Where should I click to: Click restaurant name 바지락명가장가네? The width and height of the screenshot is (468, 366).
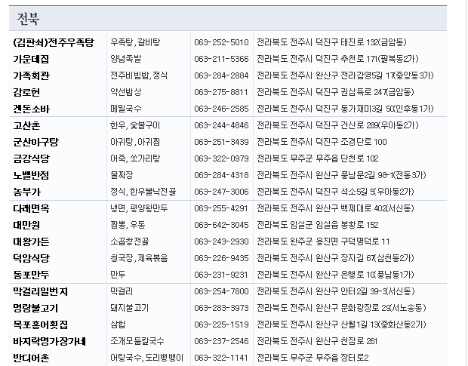pos(49,341)
